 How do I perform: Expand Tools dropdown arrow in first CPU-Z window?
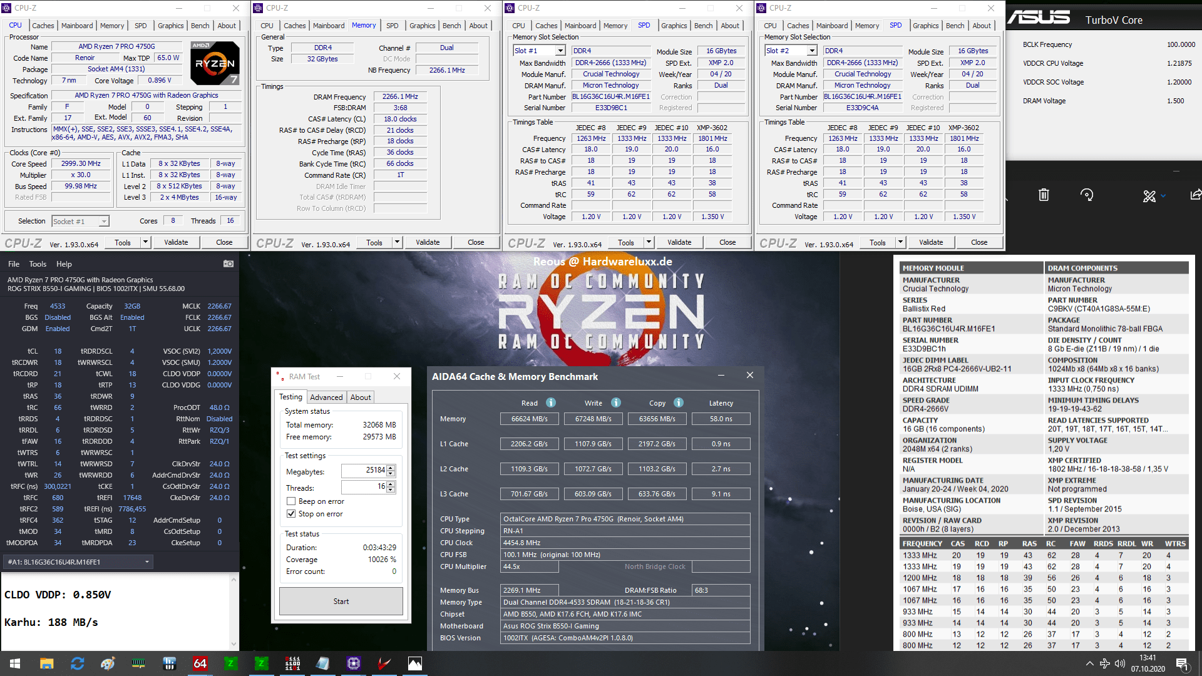[x=145, y=242]
